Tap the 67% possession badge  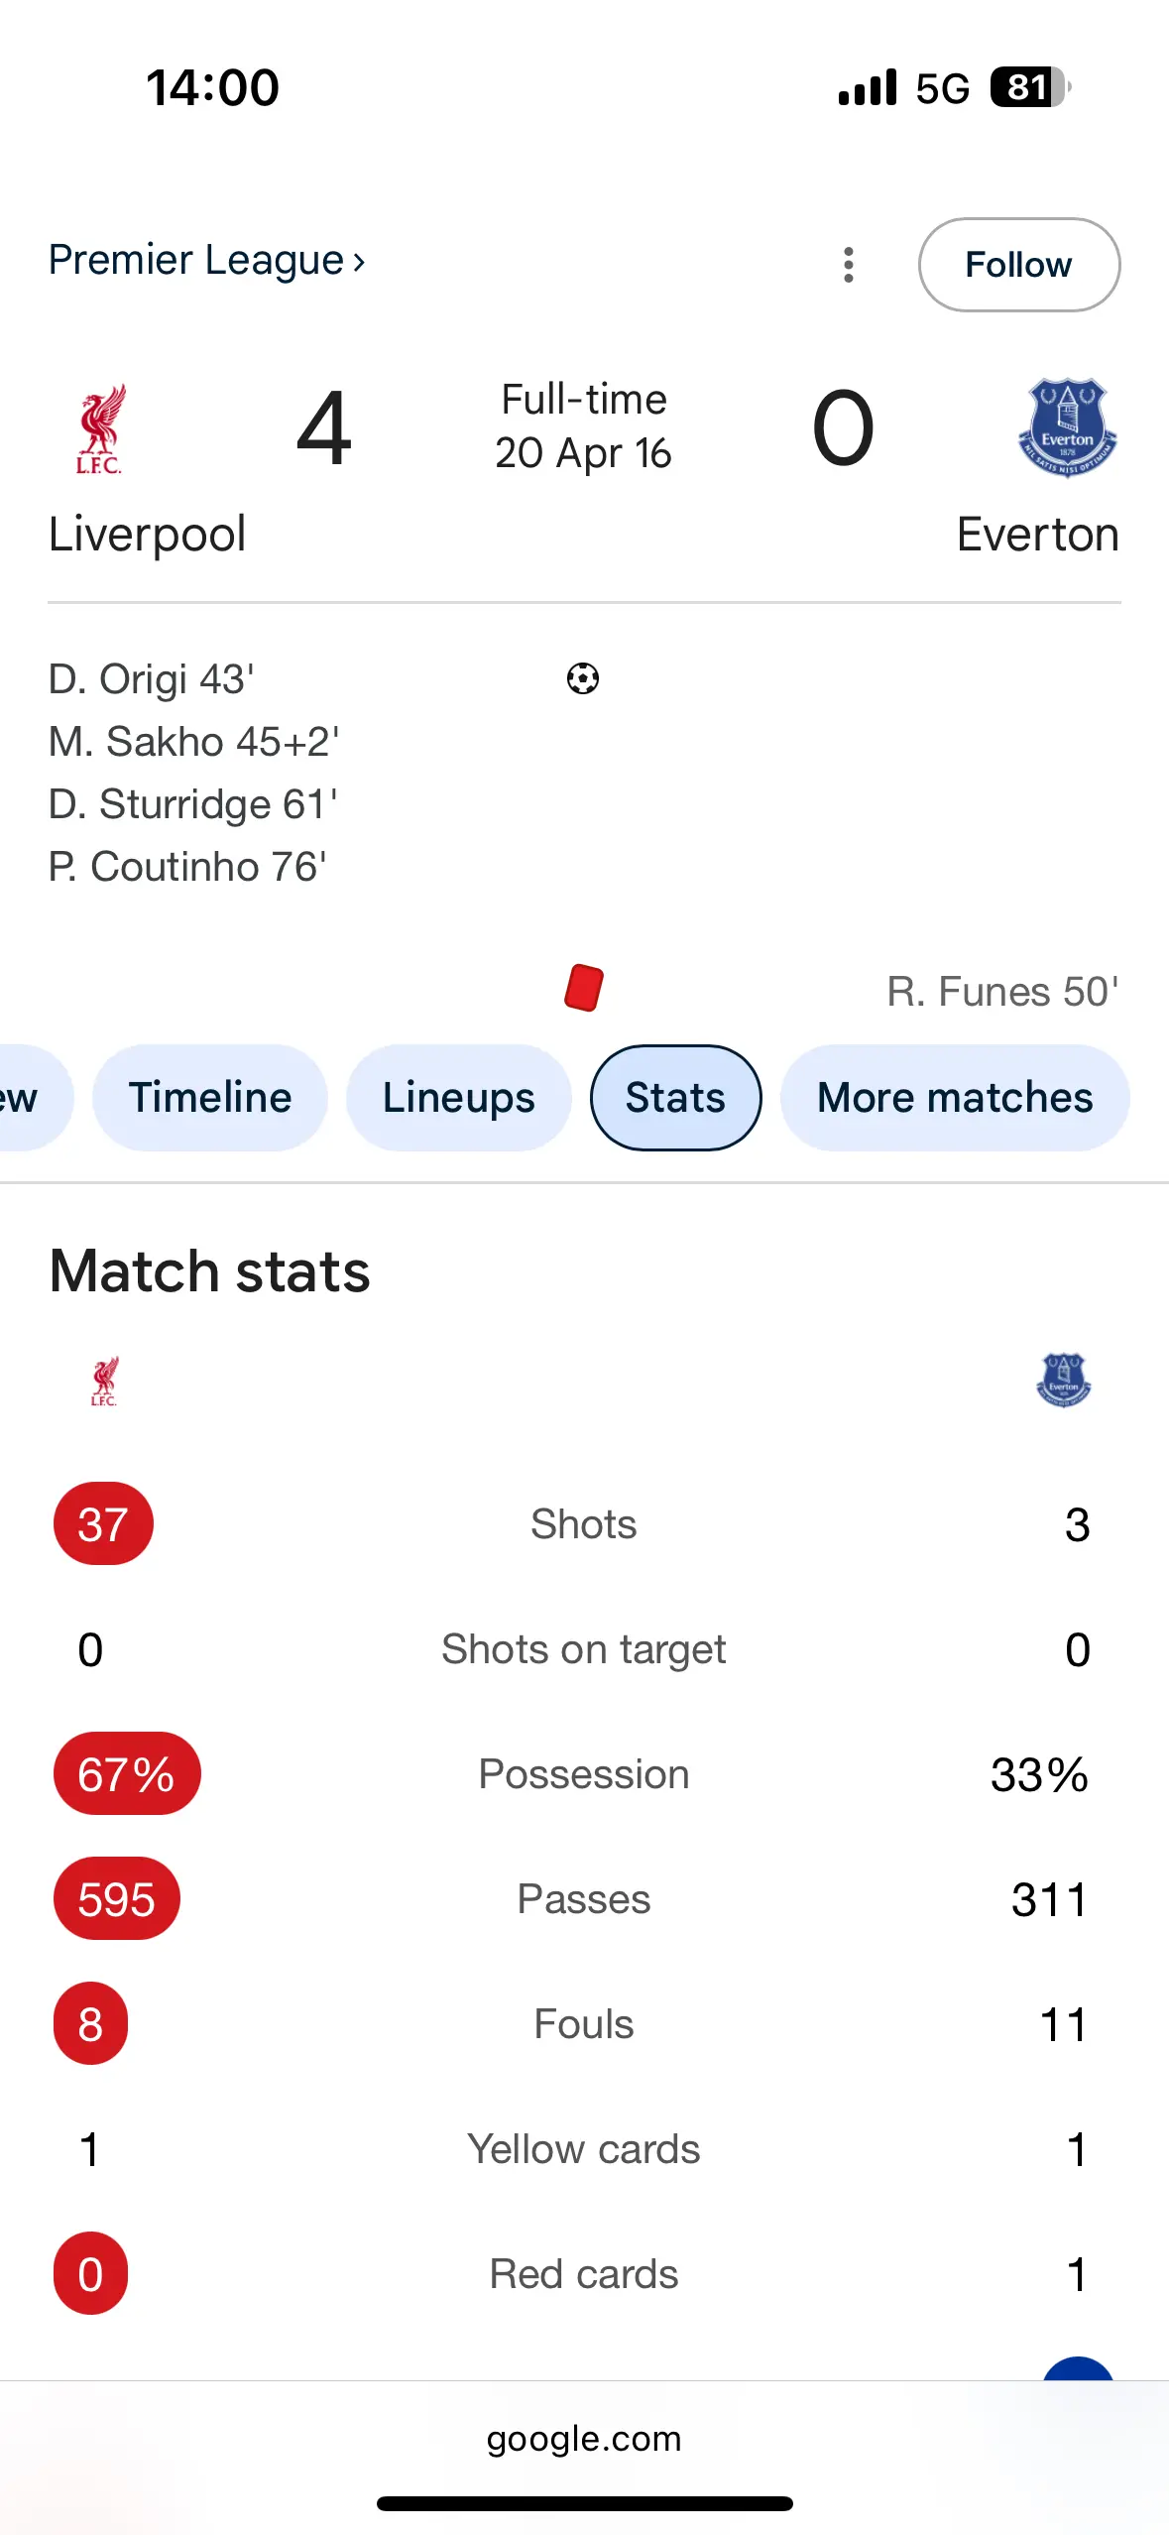pos(127,1774)
